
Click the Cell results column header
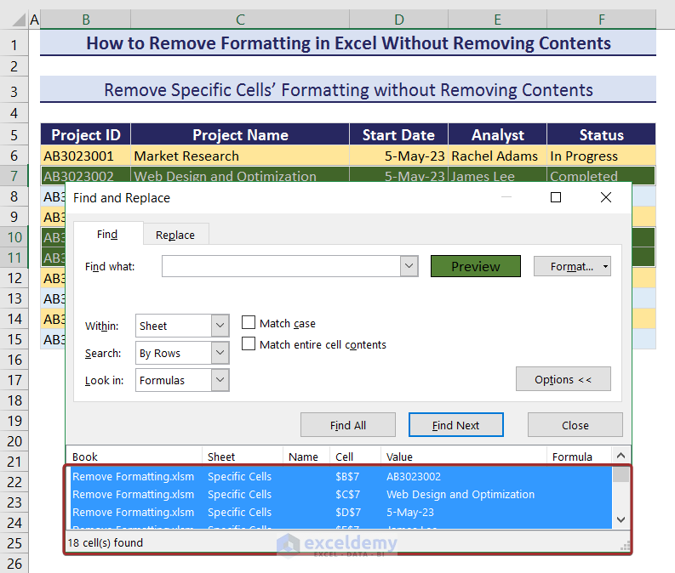click(355, 457)
